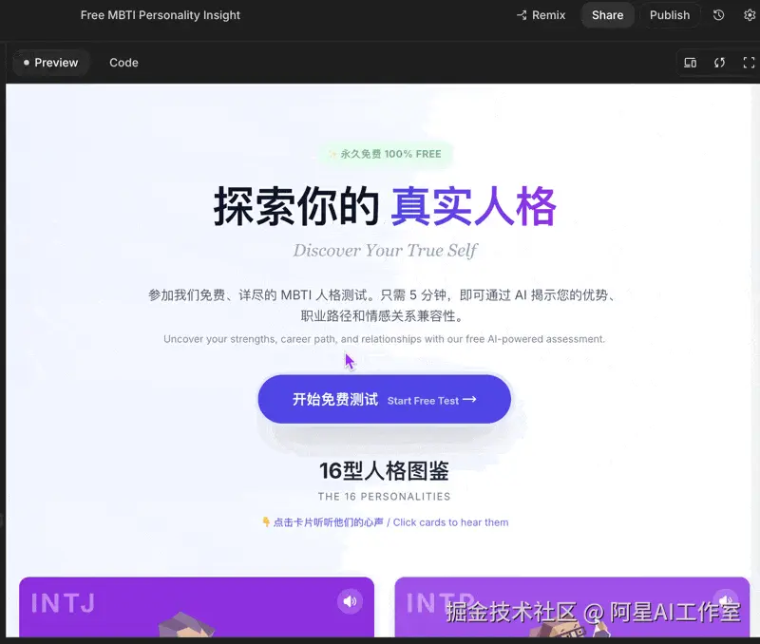Click 'THE 16 PERSONALITIES' heading text

click(x=385, y=496)
